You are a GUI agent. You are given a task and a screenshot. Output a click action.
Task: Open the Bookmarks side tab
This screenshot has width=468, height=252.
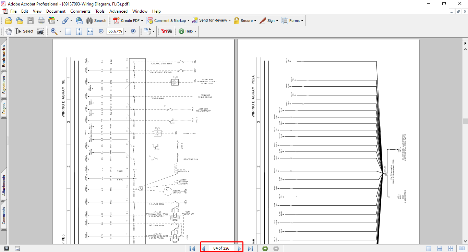point(4,56)
